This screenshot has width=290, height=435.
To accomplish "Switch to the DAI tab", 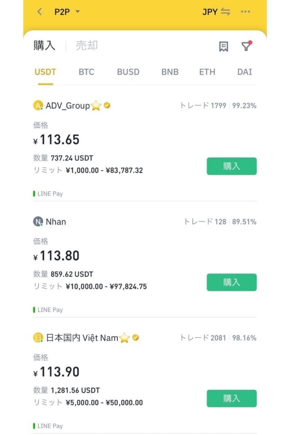I will 245,72.
